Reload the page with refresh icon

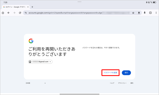(20, 13)
